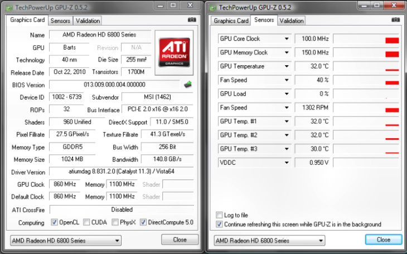Open the card selector dropdown in the Graphics Card window
407x254 pixels.
click(x=66, y=241)
